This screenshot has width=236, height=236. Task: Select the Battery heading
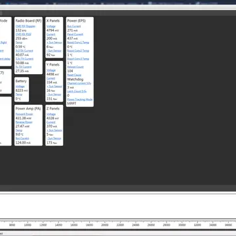pyautogui.click(x=21, y=81)
